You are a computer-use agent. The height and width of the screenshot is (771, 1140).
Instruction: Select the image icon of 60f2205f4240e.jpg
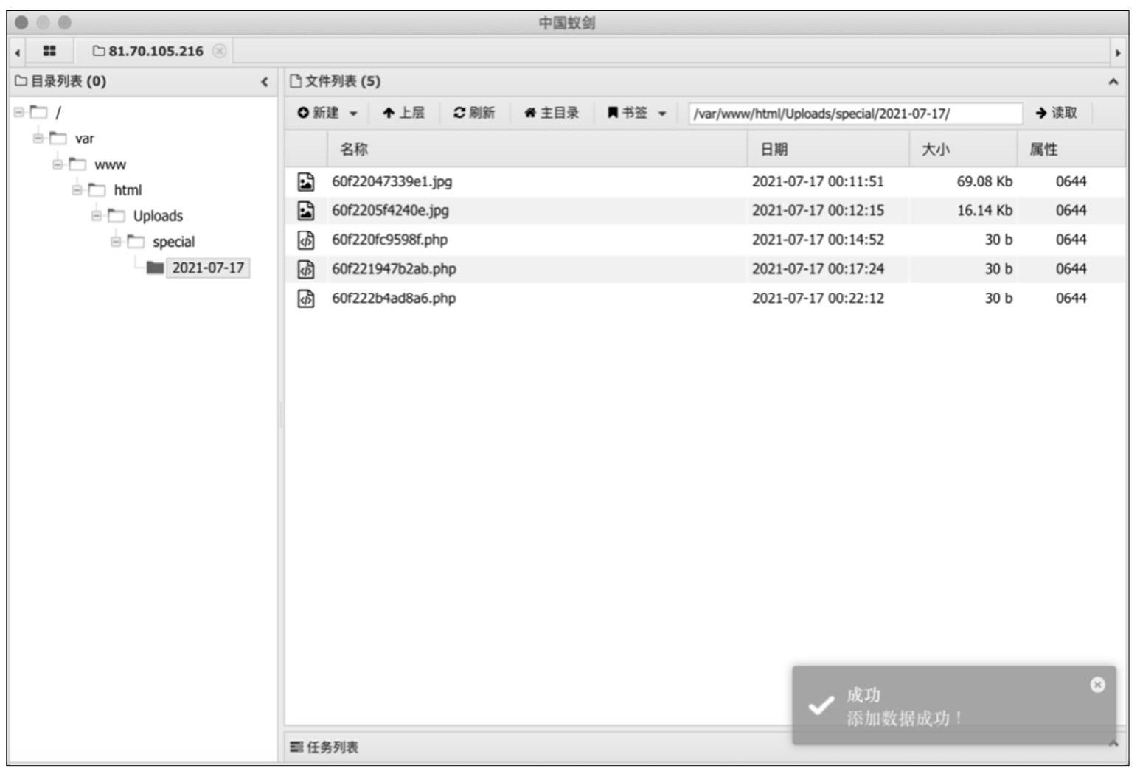click(305, 211)
